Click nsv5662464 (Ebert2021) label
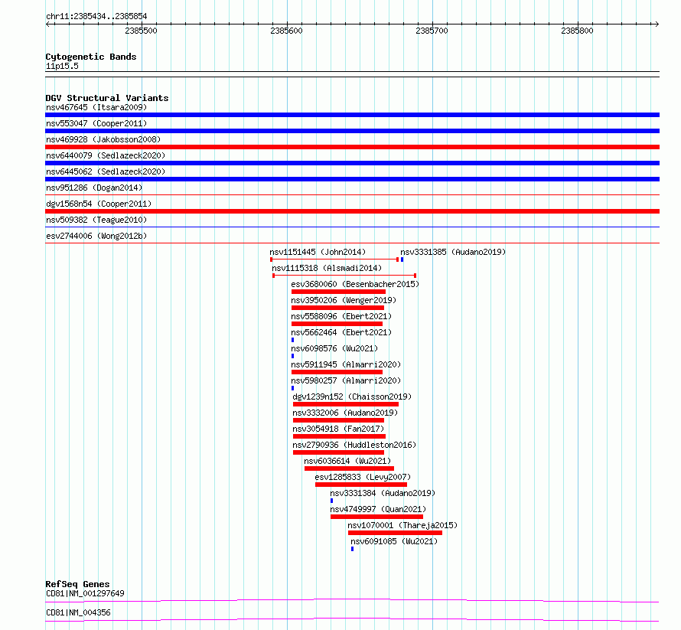The height and width of the screenshot is (630, 681). pyautogui.click(x=341, y=332)
